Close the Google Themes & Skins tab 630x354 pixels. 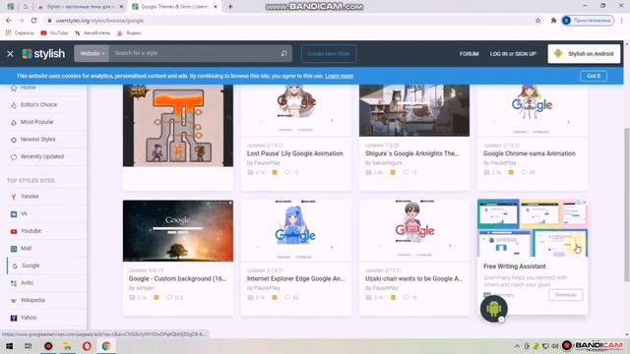[216, 7]
